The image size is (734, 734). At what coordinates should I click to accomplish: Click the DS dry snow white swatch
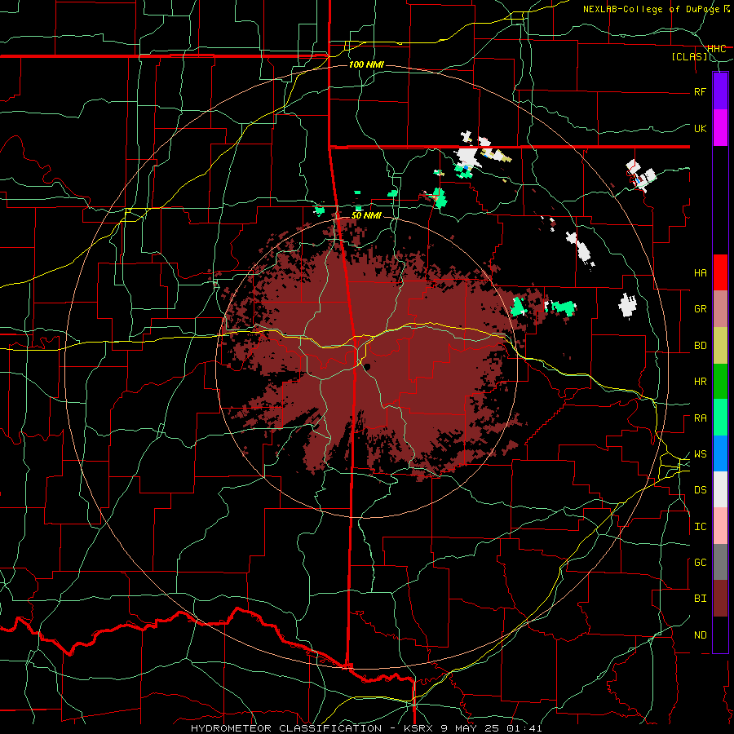coord(720,489)
